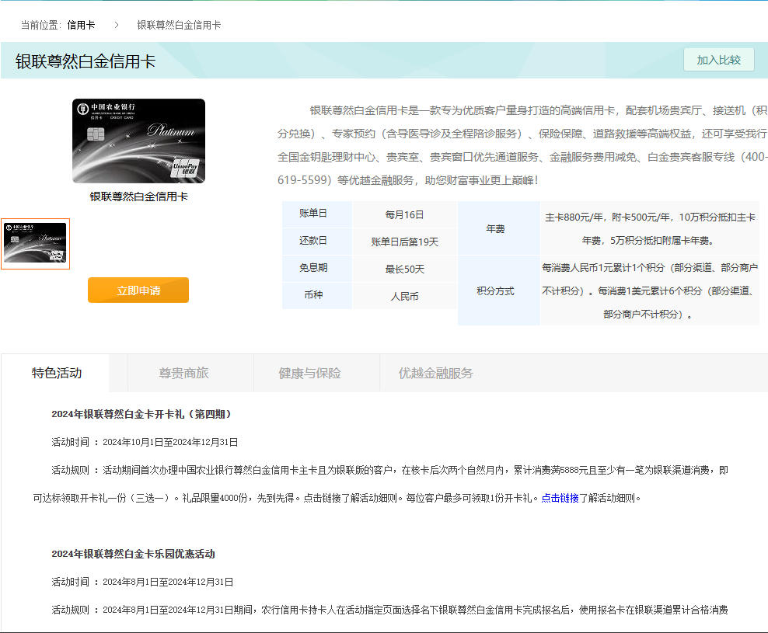Click the large platinum card image

click(138, 141)
